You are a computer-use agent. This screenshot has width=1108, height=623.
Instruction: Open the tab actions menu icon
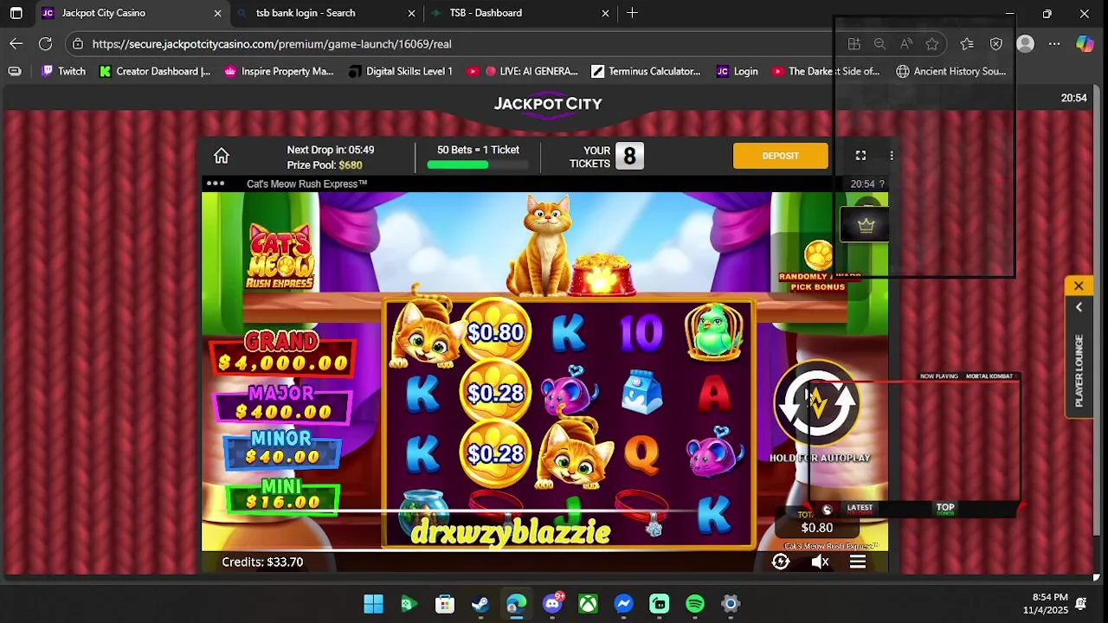pyautogui.click(x=16, y=13)
